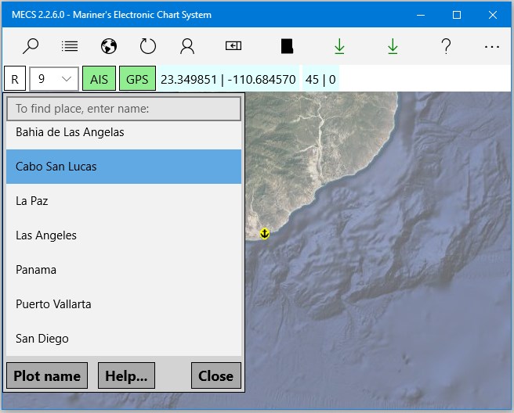The image size is (514, 413).
Task: Select Puerto Vallarta in the place list
Action: (x=124, y=304)
